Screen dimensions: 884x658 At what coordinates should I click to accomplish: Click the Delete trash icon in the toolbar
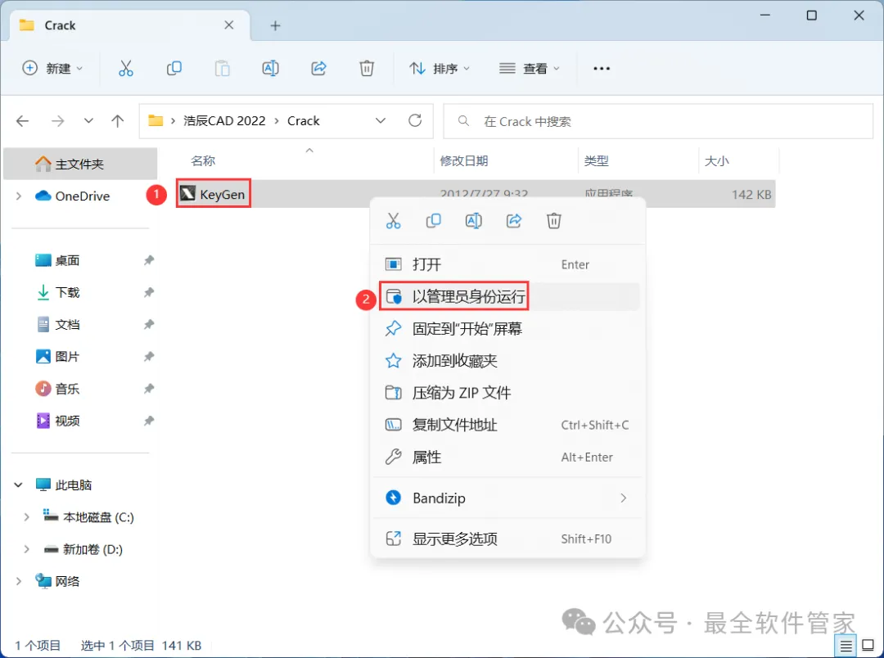pos(367,68)
